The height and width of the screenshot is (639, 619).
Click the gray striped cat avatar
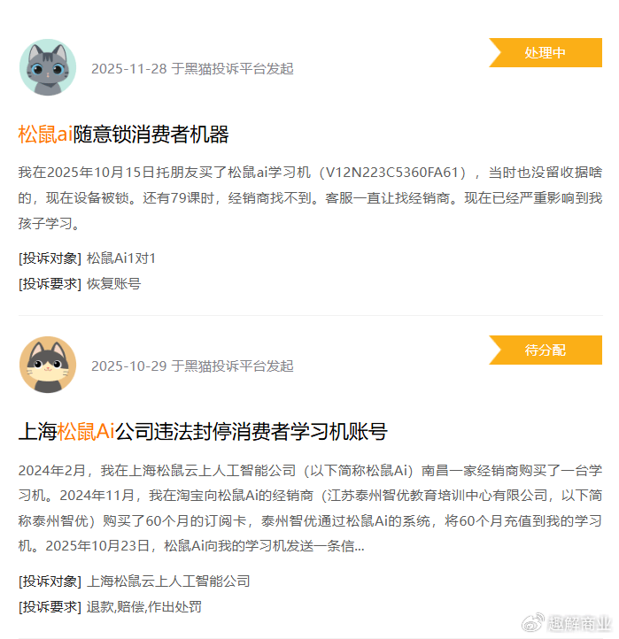coord(48,67)
